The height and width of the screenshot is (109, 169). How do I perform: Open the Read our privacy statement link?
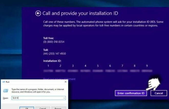click(59, 79)
